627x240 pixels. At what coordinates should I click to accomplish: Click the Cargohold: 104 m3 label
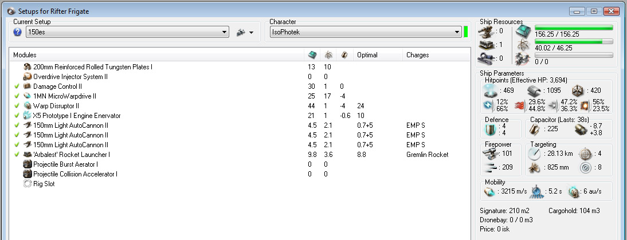[x=574, y=210]
